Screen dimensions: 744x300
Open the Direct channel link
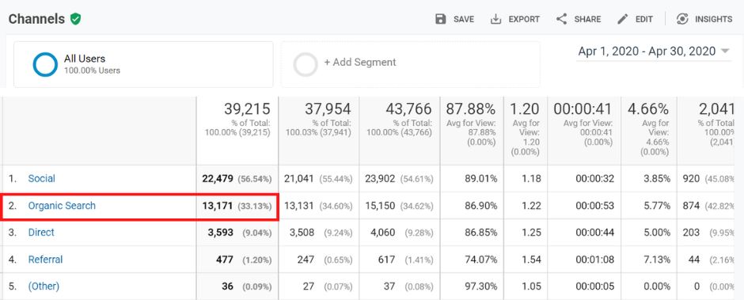tap(41, 232)
